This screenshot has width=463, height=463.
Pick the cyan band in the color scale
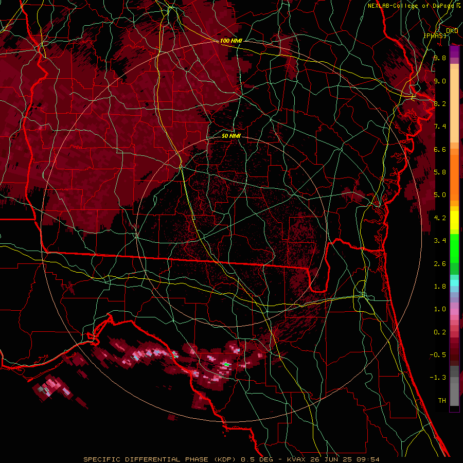coord(454,283)
